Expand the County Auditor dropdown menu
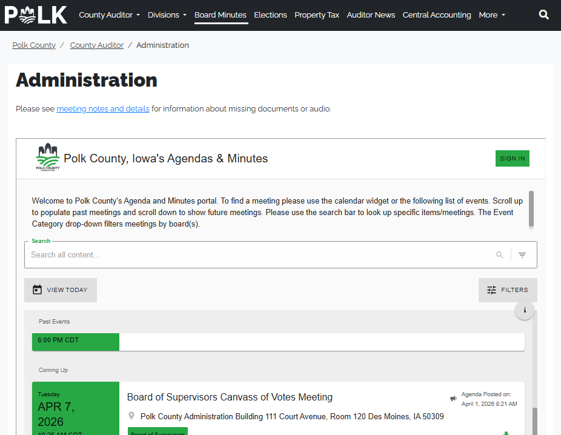The image size is (561, 435). click(109, 15)
